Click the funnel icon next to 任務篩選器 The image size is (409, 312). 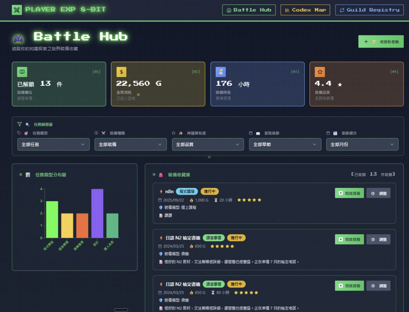tap(20, 124)
